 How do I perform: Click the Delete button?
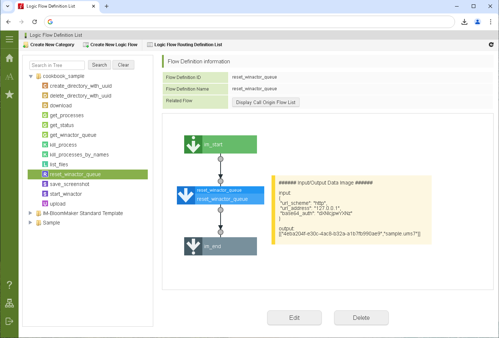361,318
